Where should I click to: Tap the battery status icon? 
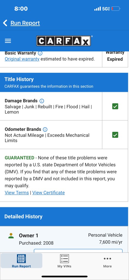point(116,8)
